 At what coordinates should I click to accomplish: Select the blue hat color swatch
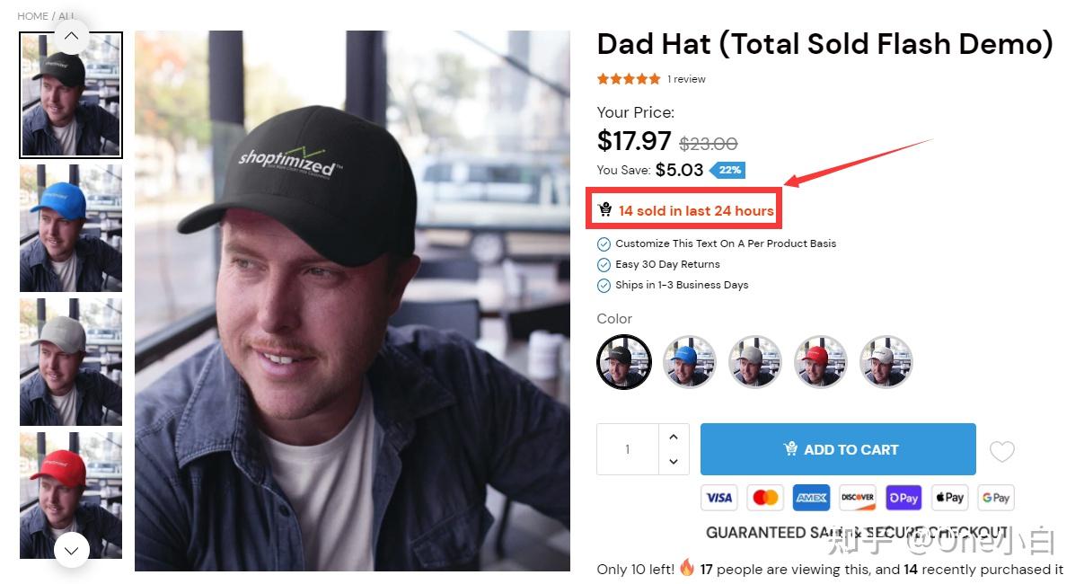(689, 362)
